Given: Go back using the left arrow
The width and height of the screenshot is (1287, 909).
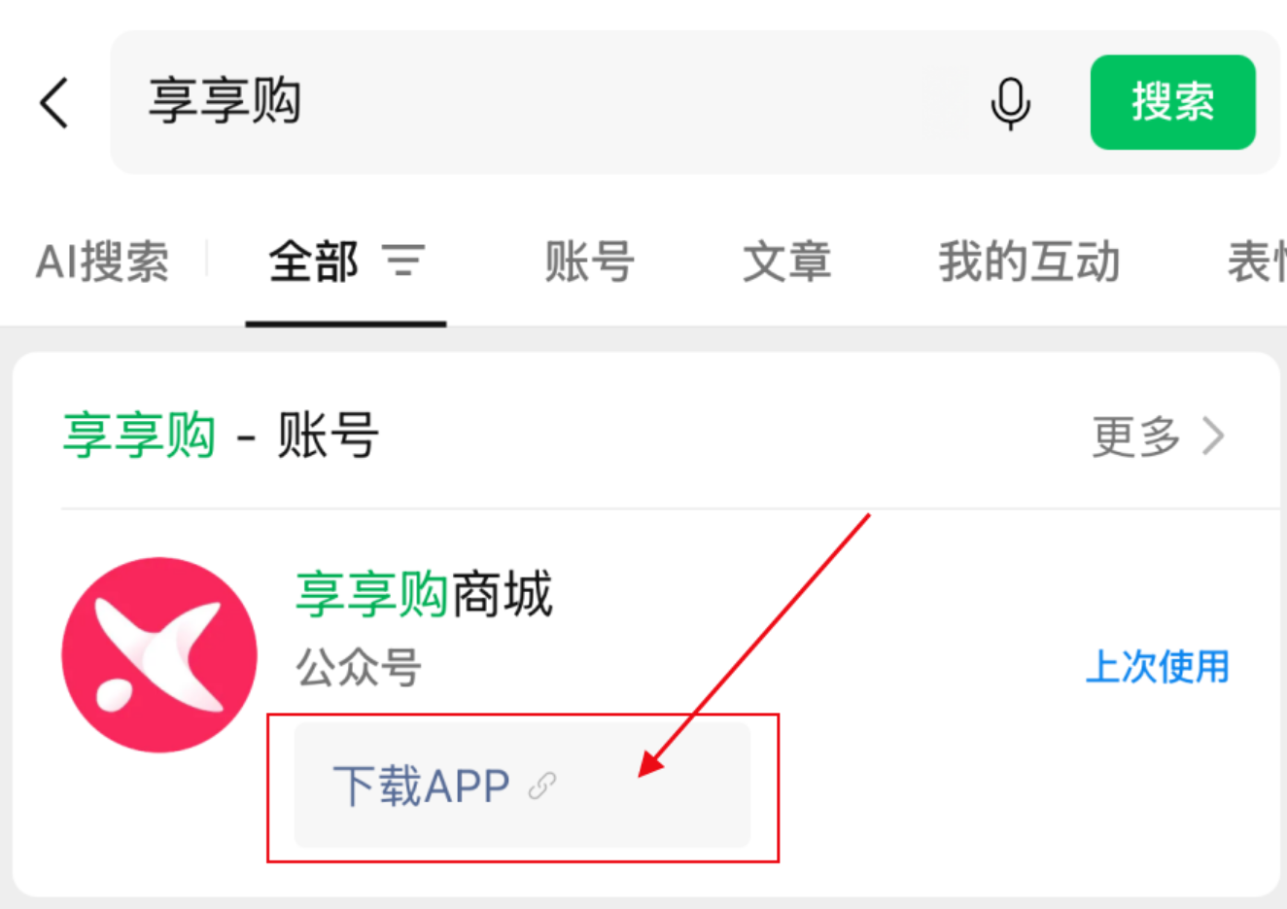Looking at the screenshot, I should click(x=54, y=102).
